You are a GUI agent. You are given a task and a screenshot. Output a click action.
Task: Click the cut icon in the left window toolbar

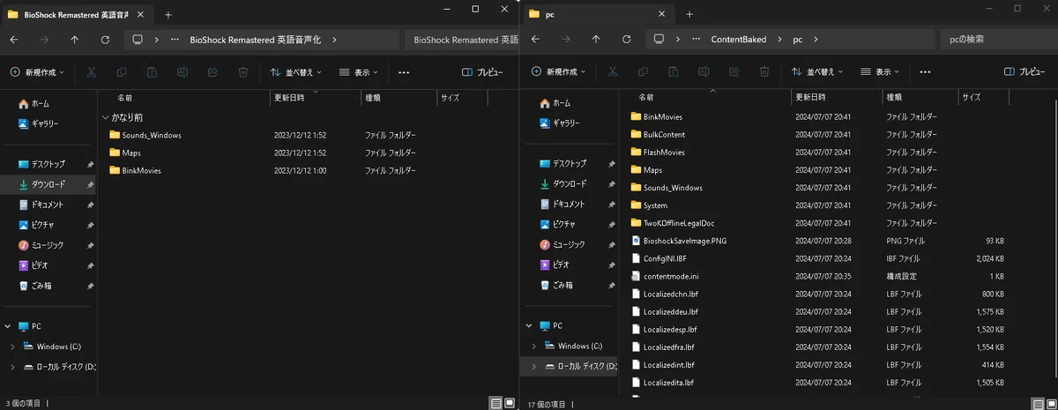tap(93, 72)
